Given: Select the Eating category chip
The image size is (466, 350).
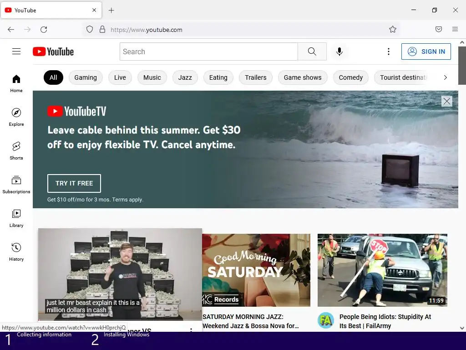Looking at the screenshot, I should coord(218,77).
